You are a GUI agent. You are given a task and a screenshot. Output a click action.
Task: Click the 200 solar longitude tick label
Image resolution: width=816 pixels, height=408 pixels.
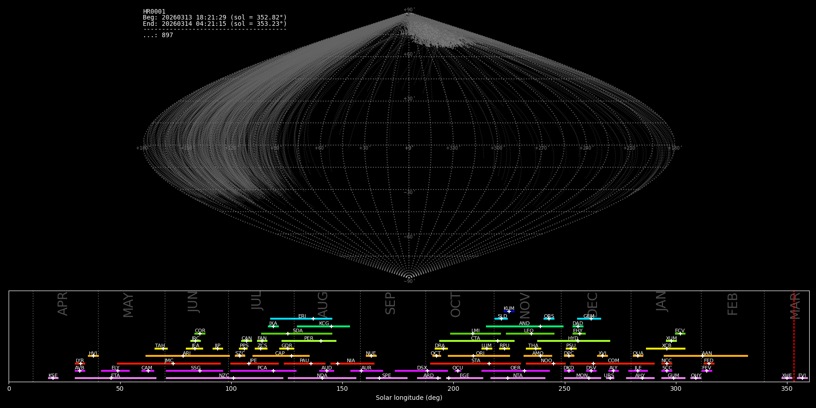coord(453,389)
